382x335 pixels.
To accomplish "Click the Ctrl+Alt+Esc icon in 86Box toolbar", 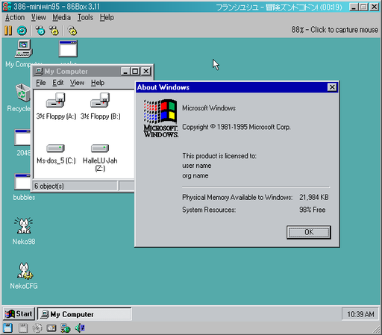I will [x=54, y=31].
